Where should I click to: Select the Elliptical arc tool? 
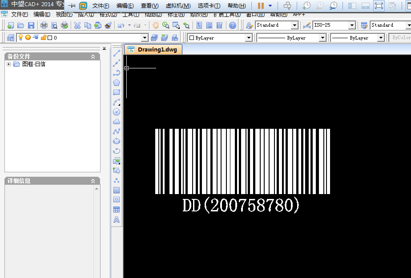point(117,151)
